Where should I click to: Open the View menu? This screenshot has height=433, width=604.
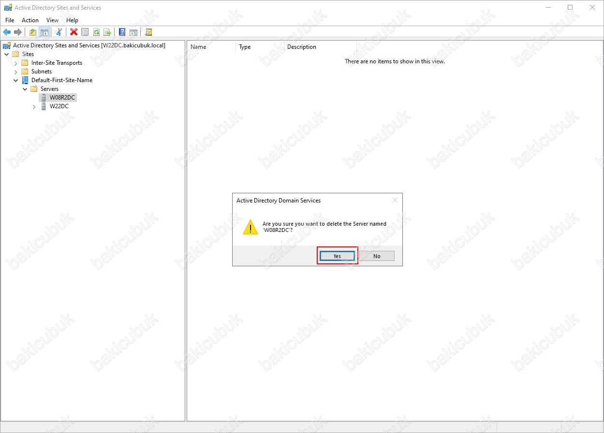point(52,20)
